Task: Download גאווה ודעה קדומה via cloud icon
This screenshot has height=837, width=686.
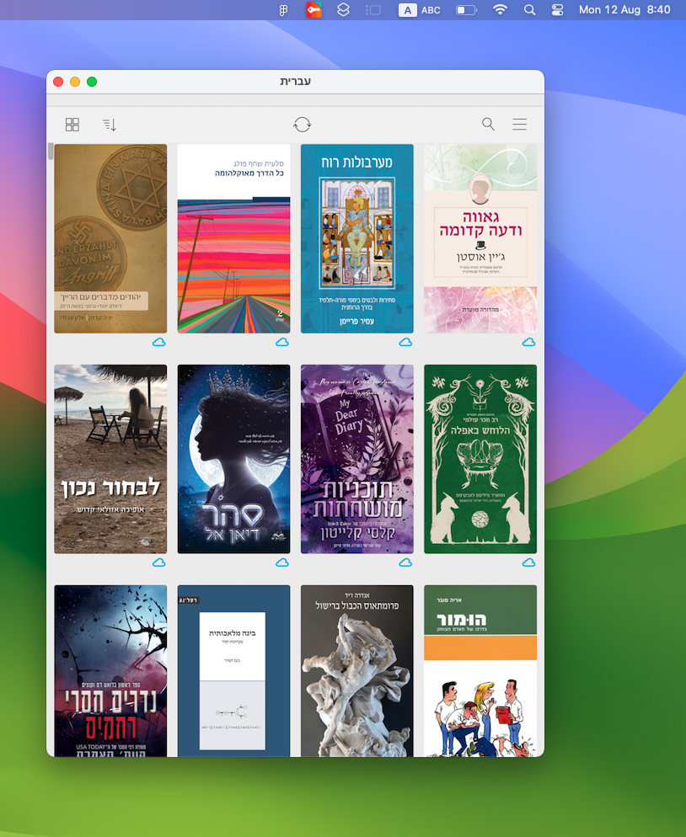Action: pos(529,342)
